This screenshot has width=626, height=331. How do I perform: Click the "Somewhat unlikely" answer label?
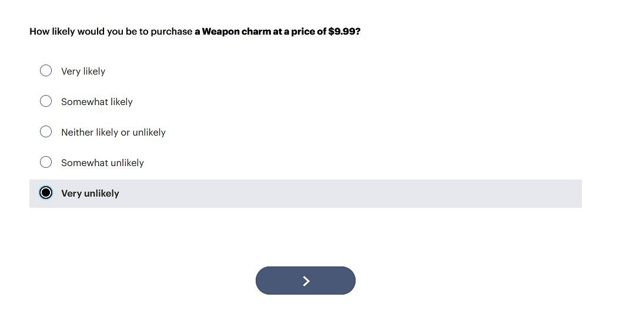pyautogui.click(x=102, y=163)
